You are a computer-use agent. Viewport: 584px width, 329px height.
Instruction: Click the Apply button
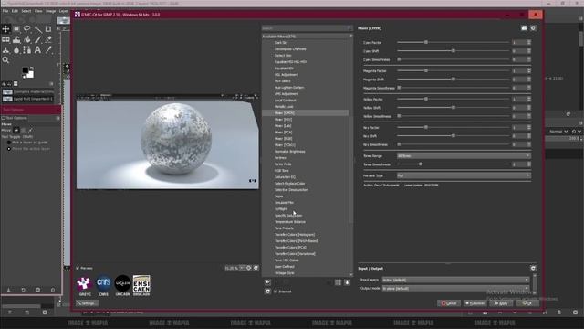(501, 303)
